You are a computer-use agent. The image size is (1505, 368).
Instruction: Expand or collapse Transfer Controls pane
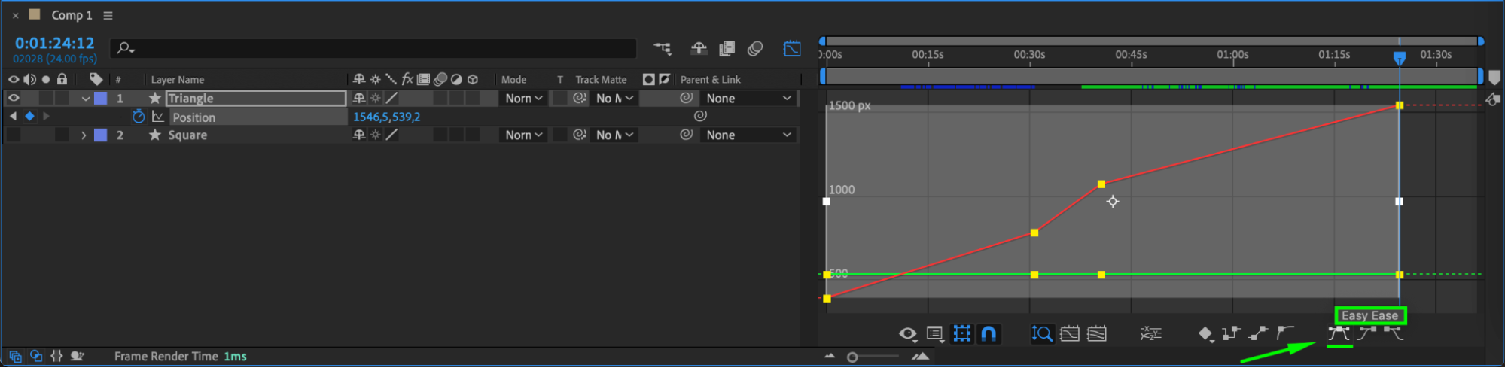pyautogui.click(x=36, y=357)
